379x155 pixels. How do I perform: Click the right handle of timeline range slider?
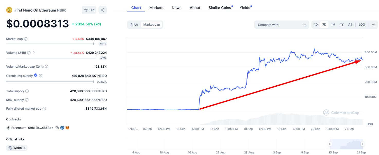pyautogui.click(x=363, y=144)
